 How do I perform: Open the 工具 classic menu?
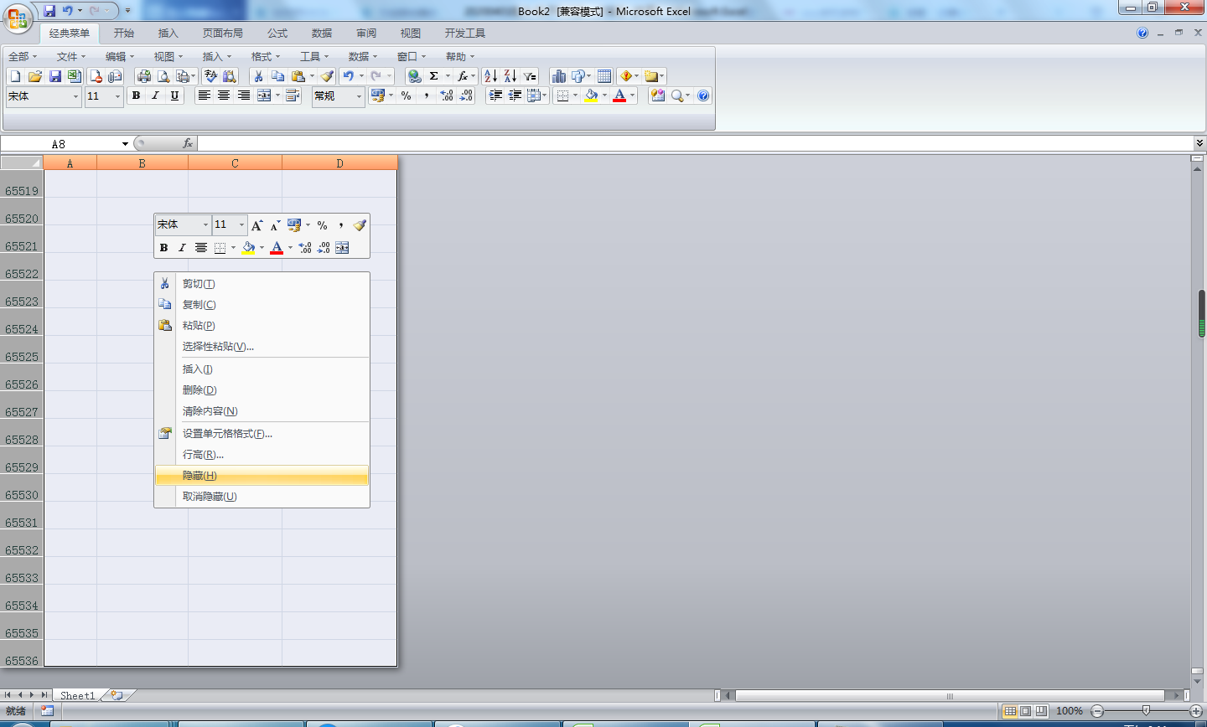click(x=314, y=56)
